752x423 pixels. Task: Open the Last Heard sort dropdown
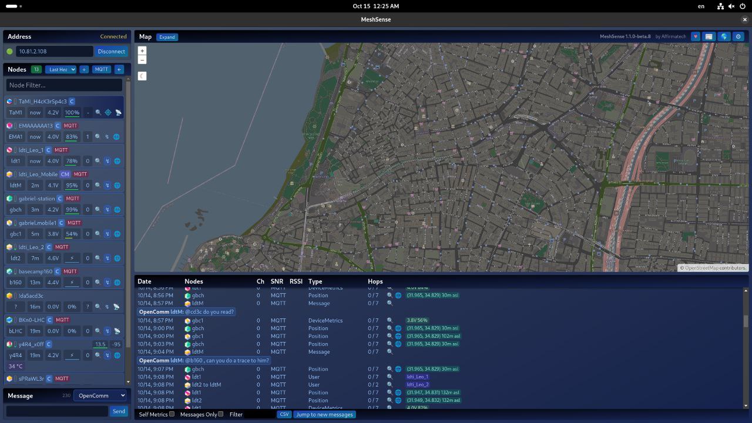tap(61, 69)
